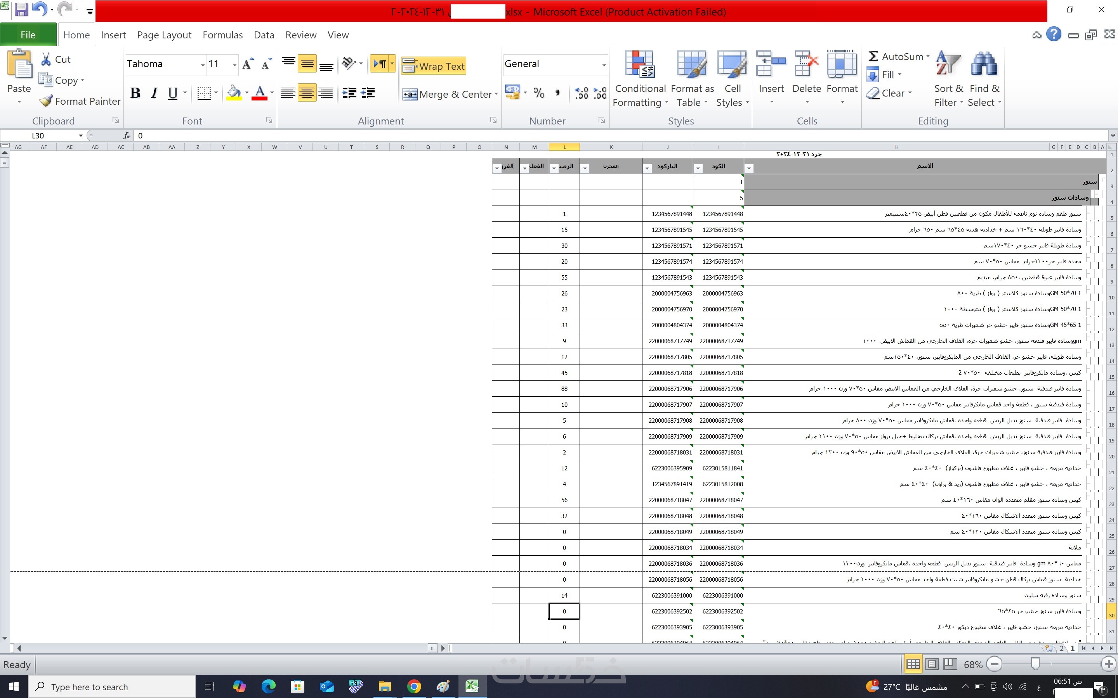The image size is (1118, 698).
Task: Open the Conditional Formatting icon
Action: (639, 65)
